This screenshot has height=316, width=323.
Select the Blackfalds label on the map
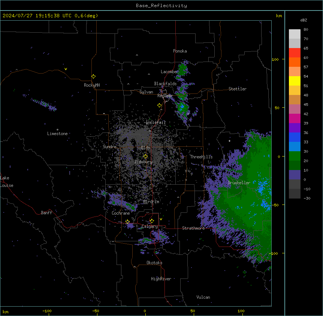pos(165,84)
